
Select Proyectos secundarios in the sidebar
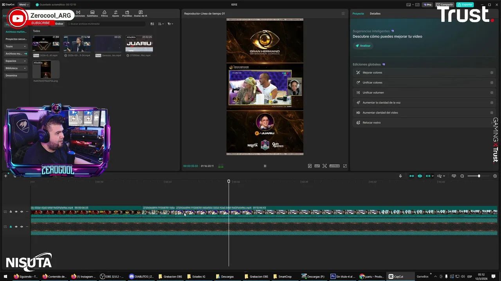tap(16, 39)
